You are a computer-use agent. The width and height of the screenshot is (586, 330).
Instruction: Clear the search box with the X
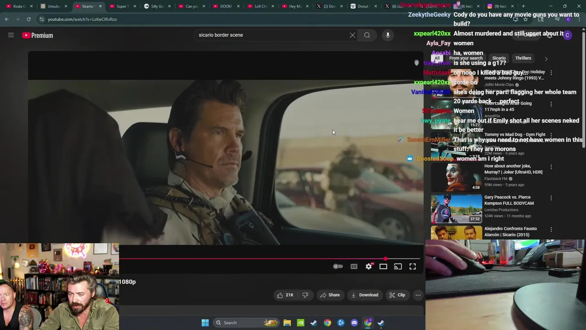[353, 35]
